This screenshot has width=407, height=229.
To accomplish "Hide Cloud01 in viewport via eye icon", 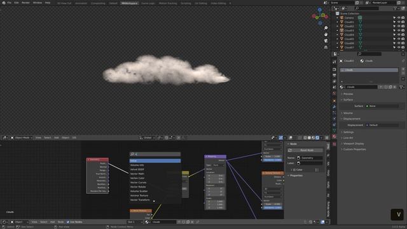I will click(x=399, y=22).
